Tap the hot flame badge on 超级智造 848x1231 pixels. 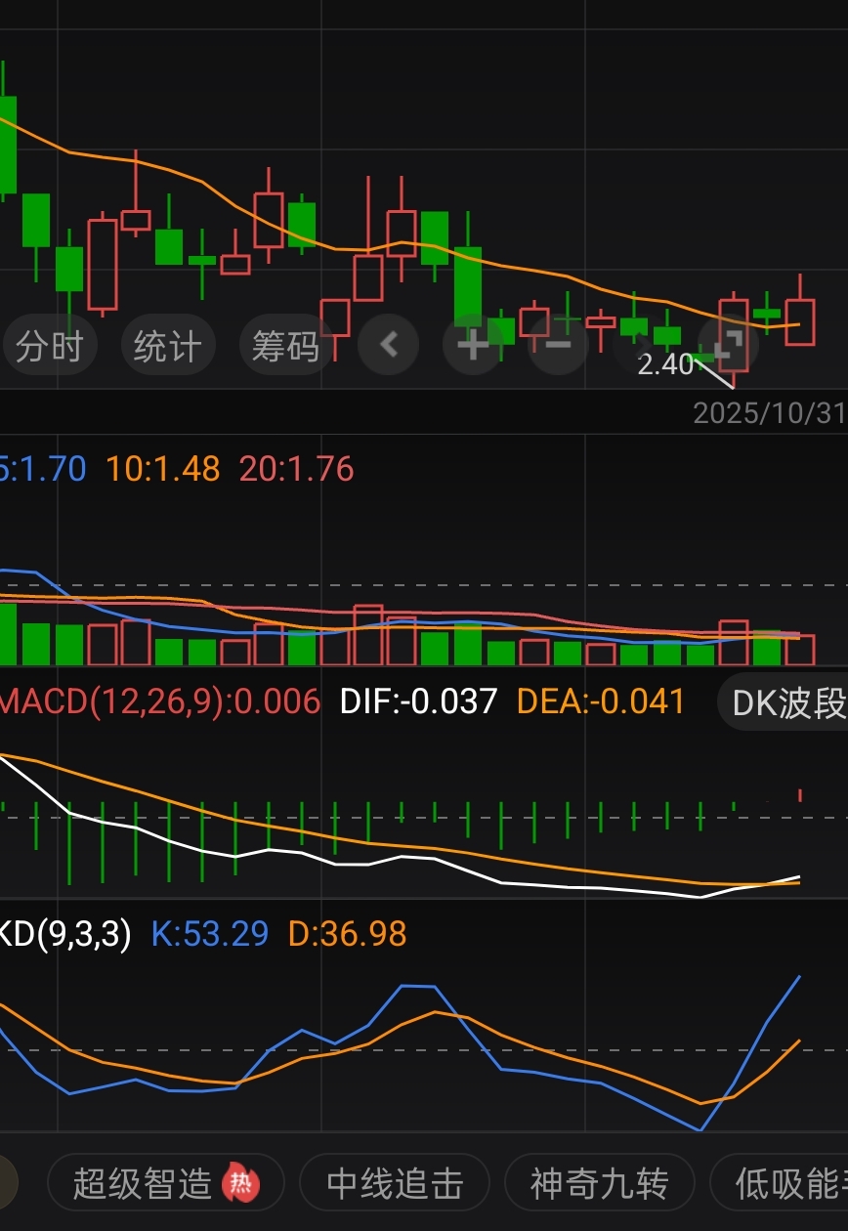pos(240,1184)
